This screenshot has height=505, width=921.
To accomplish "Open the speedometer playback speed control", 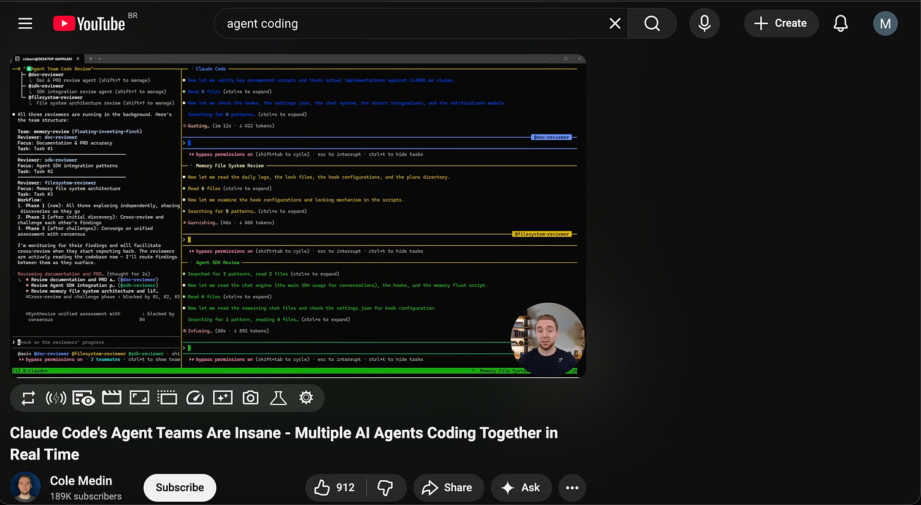I will [x=195, y=398].
